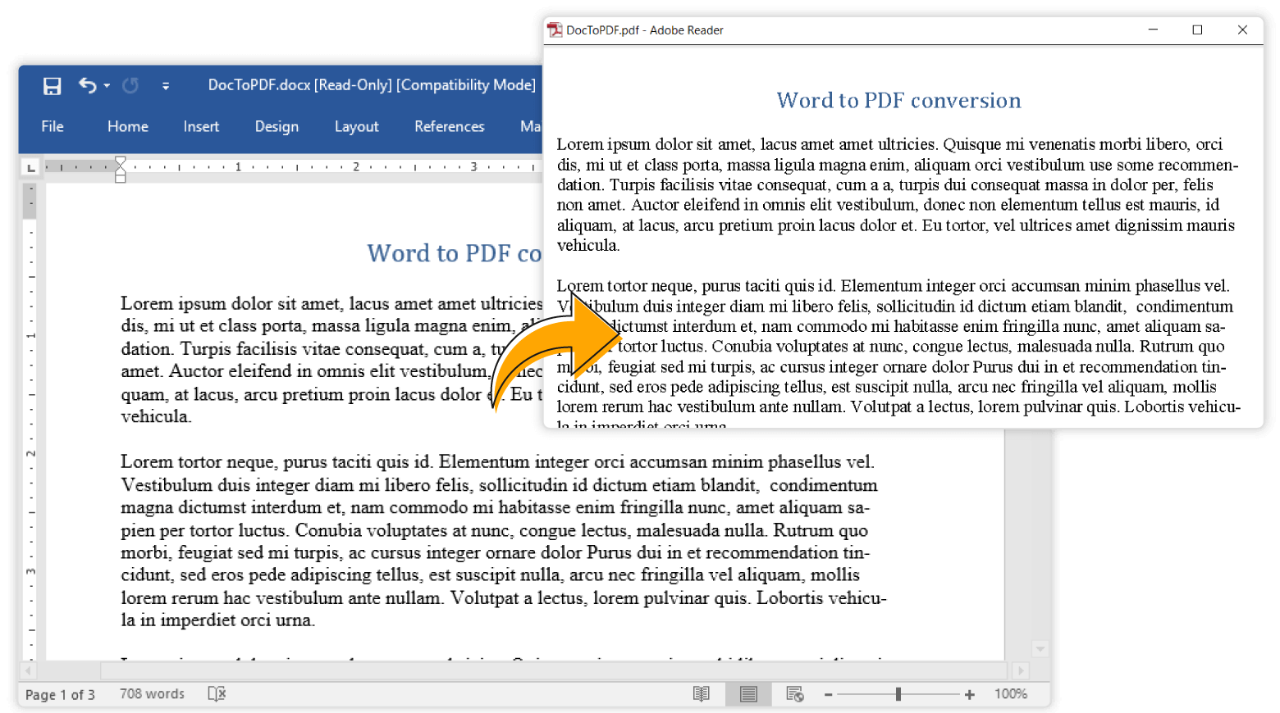Click the 708 words count
The image size is (1280, 713).
152,693
